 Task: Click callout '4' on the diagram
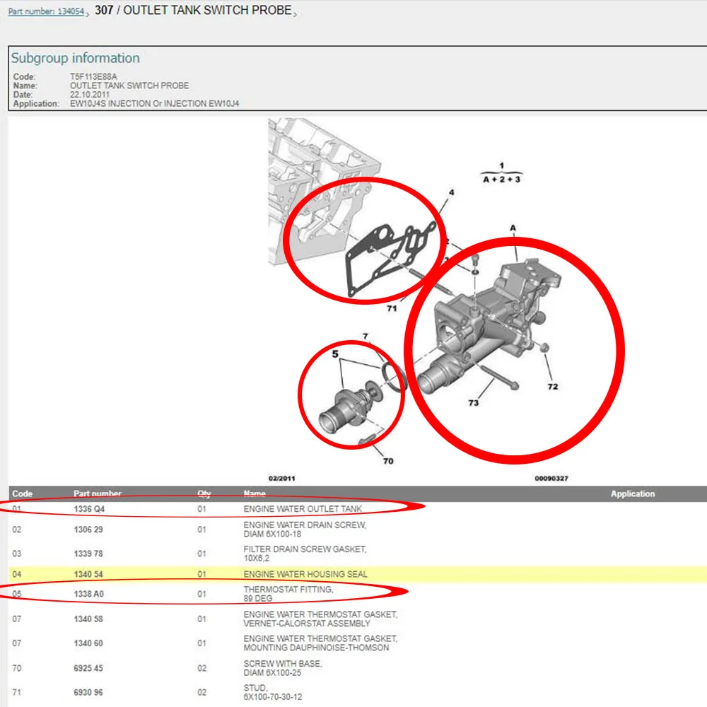(x=451, y=192)
